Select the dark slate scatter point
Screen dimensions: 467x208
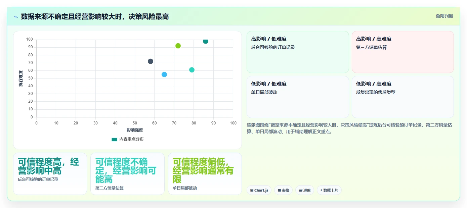pyautogui.click(x=151, y=61)
